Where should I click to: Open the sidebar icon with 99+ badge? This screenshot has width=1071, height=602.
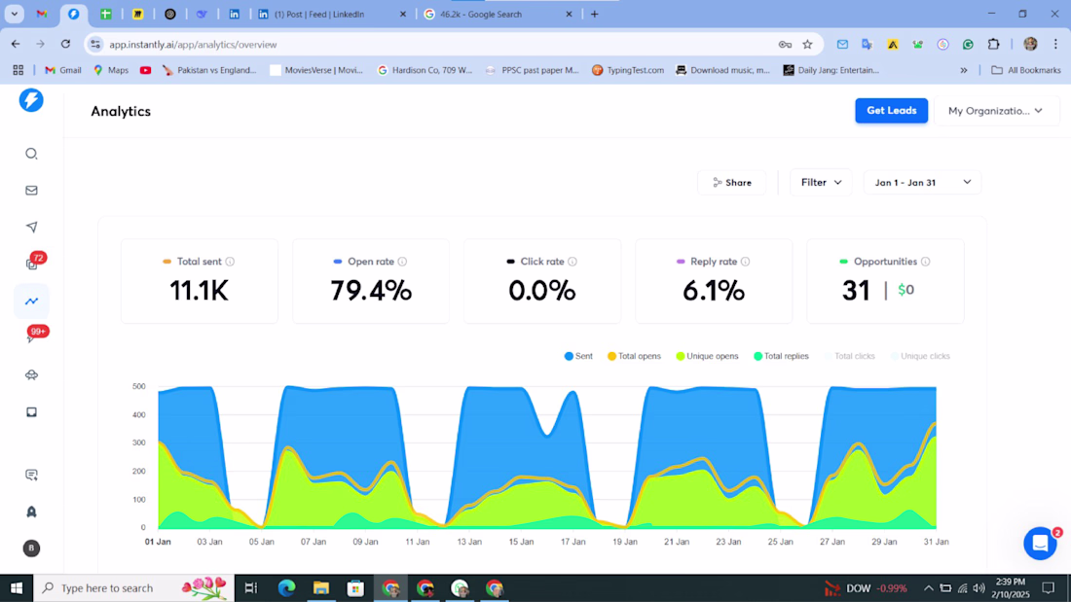pos(34,335)
